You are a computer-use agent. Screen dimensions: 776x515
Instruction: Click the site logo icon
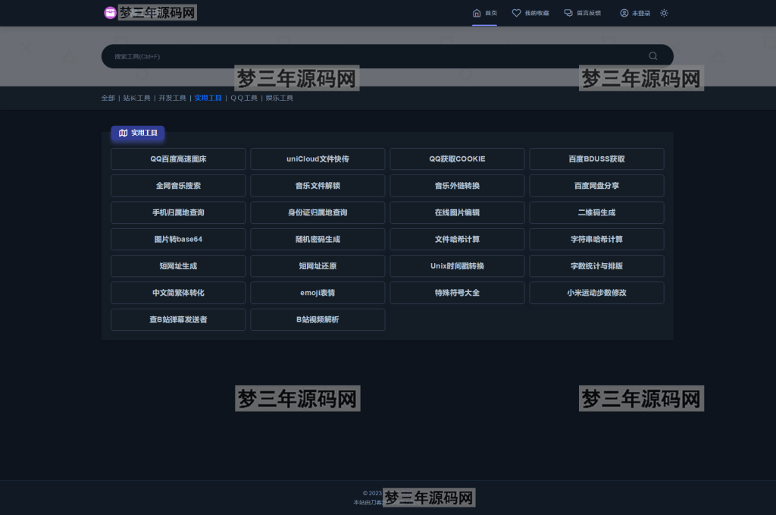[110, 13]
